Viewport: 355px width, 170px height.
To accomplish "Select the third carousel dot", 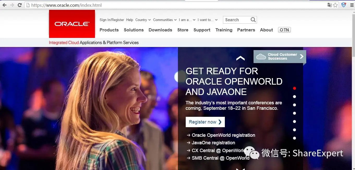I will point(294,105).
